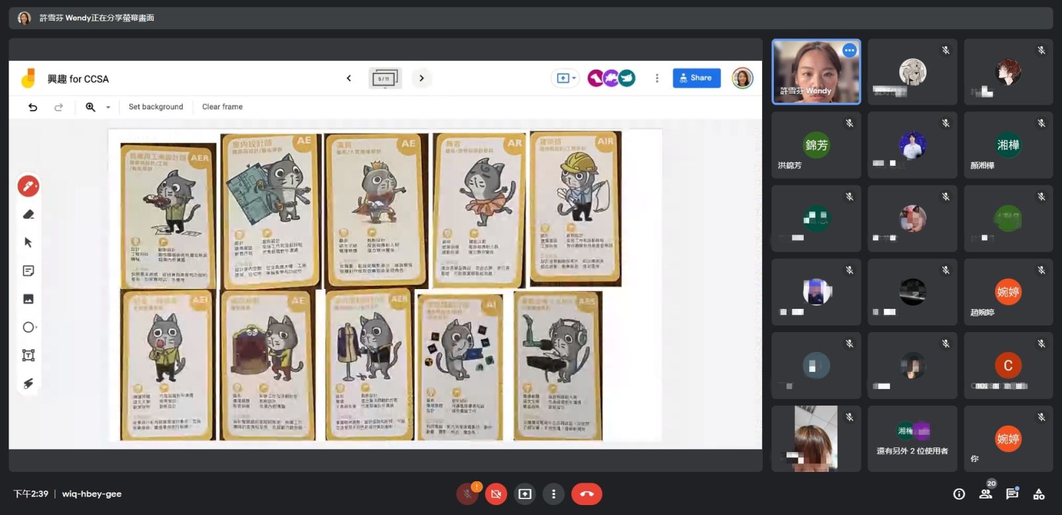The width and height of the screenshot is (1062, 515).
Task: Click the Present now button
Action: click(x=525, y=494)
